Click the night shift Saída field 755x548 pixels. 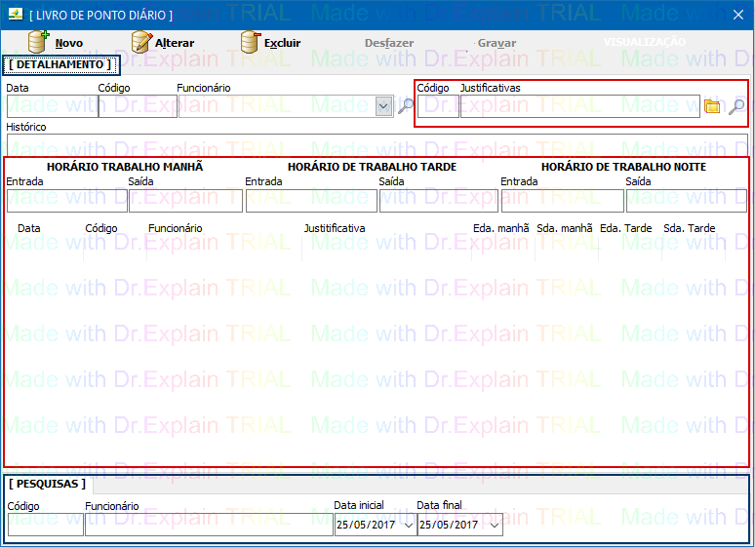(x=686, y=201)
